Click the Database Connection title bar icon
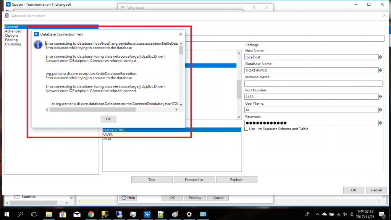 point(7,15)
